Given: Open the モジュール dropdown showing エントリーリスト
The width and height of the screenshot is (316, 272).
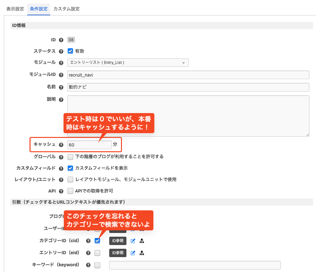Looking at the screenshot, I should [128, 63].
